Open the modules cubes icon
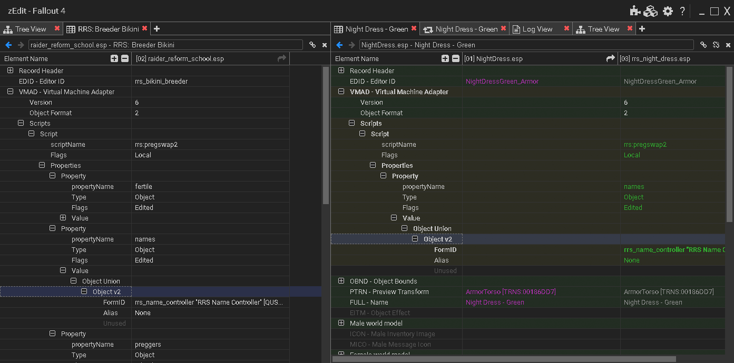734x363 pixels. (651, 11)
